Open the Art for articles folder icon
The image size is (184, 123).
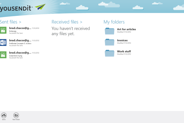(x=109, y=31)
